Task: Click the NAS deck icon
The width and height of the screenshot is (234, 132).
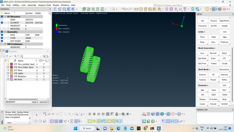Action: tap(224, 9)
